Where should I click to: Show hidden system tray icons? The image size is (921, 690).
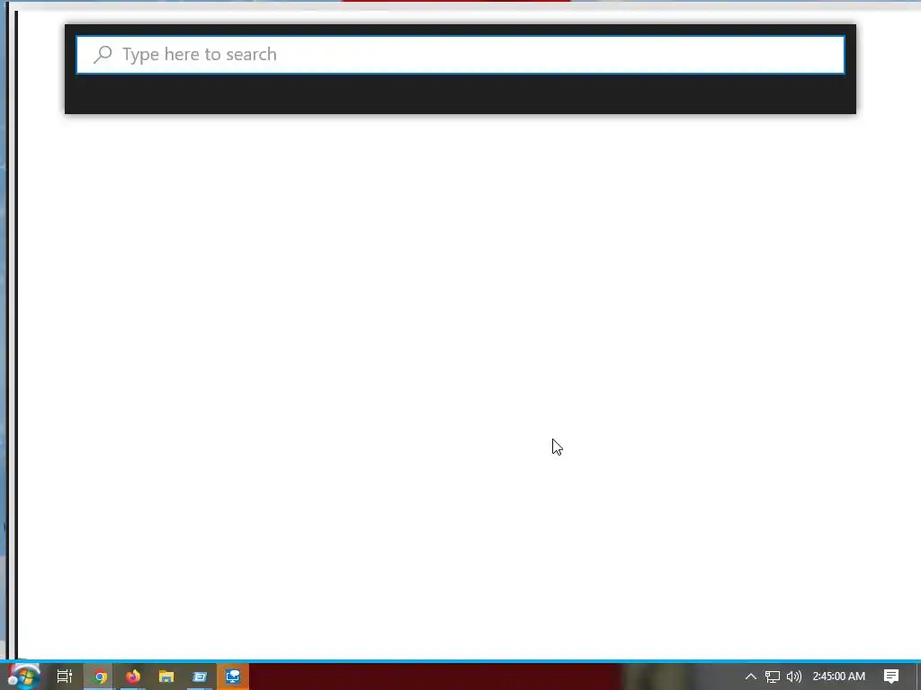point(751,677)
